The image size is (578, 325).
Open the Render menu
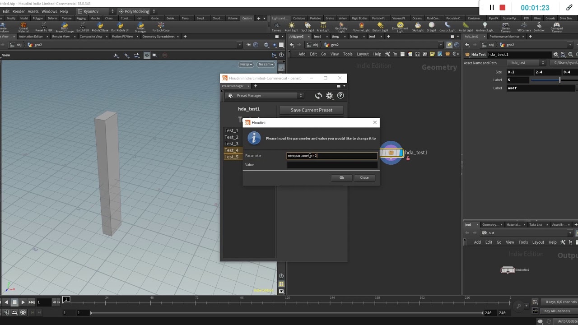19,11
